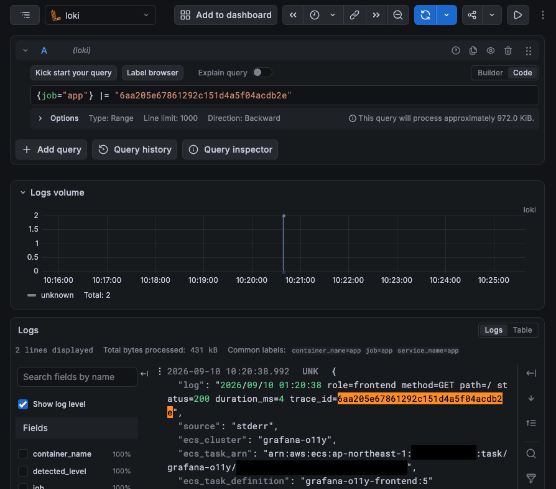Check the container_name field

[23, 454]
